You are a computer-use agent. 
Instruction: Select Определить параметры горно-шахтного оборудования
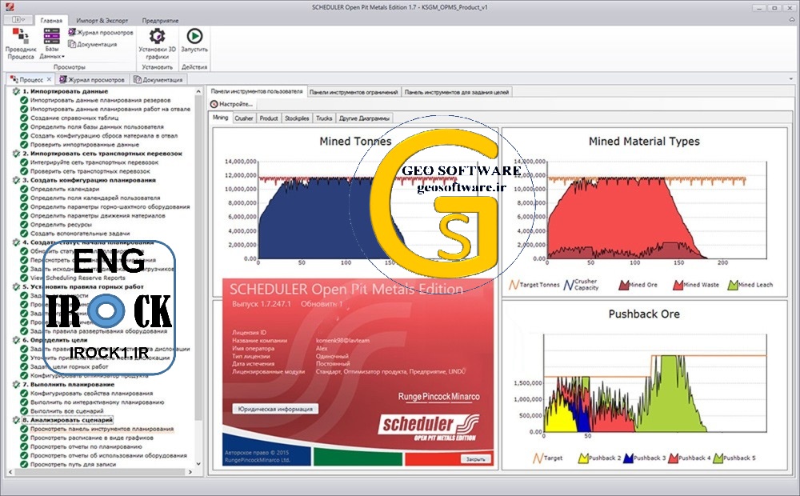[110, 206]
